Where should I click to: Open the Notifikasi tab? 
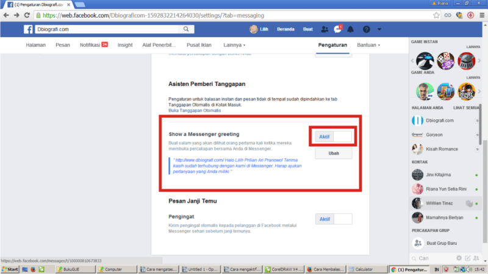click(94, 45)
